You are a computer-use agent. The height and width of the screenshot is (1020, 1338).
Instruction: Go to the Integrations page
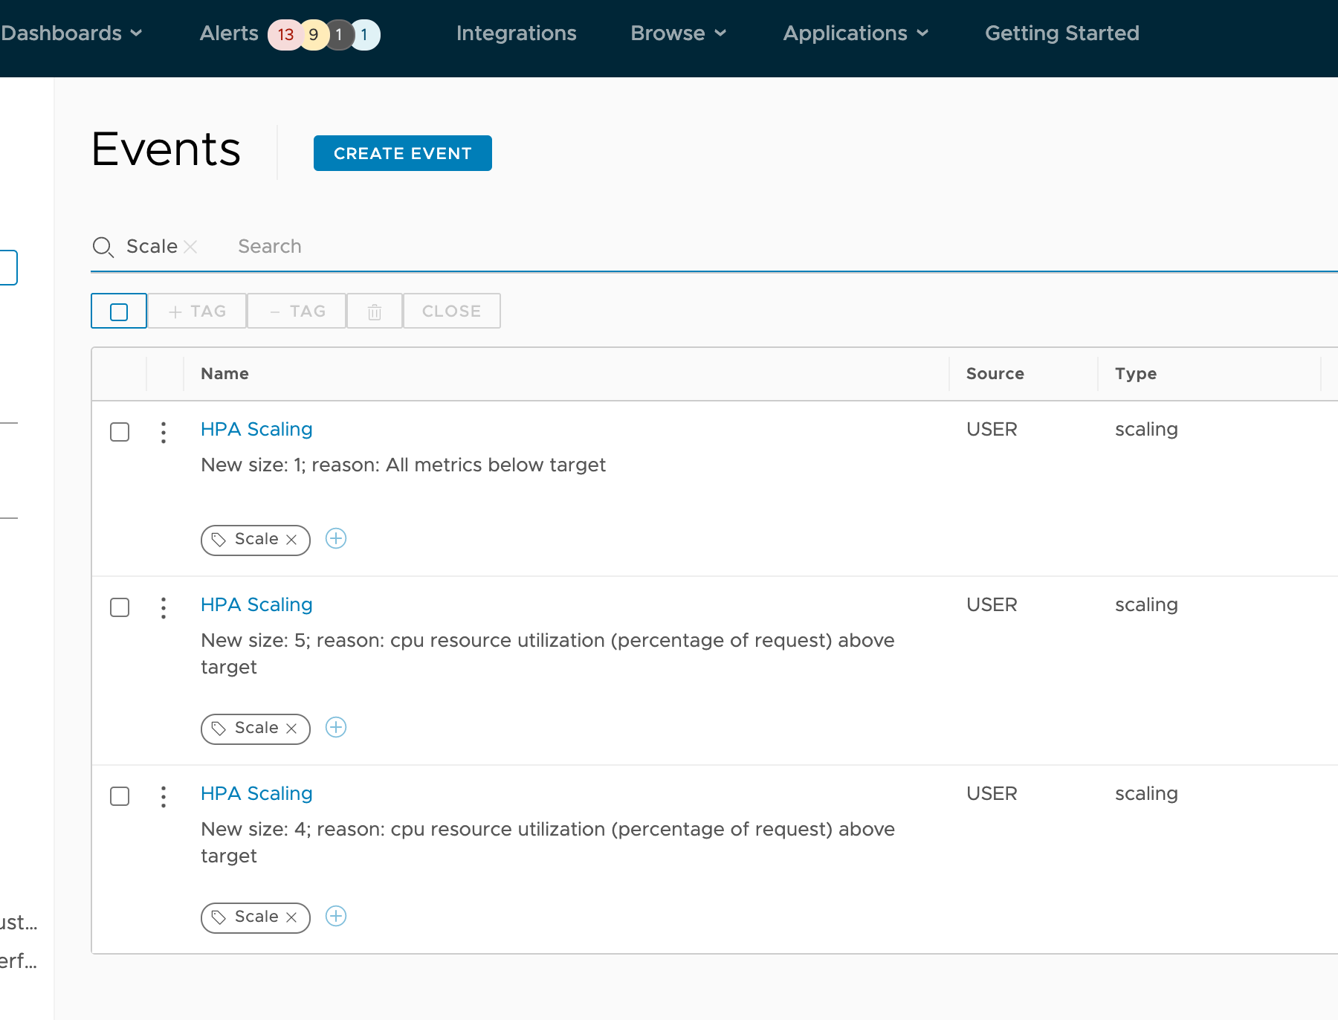[516, 33]
